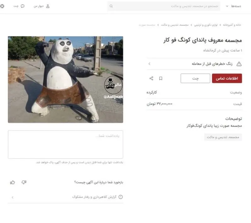The image size is (251, 223).
Task: Click the user profile icon next to دیوار من
Action: (48, 6)
